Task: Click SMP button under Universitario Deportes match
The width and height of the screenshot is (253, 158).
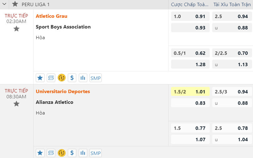Action: [x=96, y=153]
